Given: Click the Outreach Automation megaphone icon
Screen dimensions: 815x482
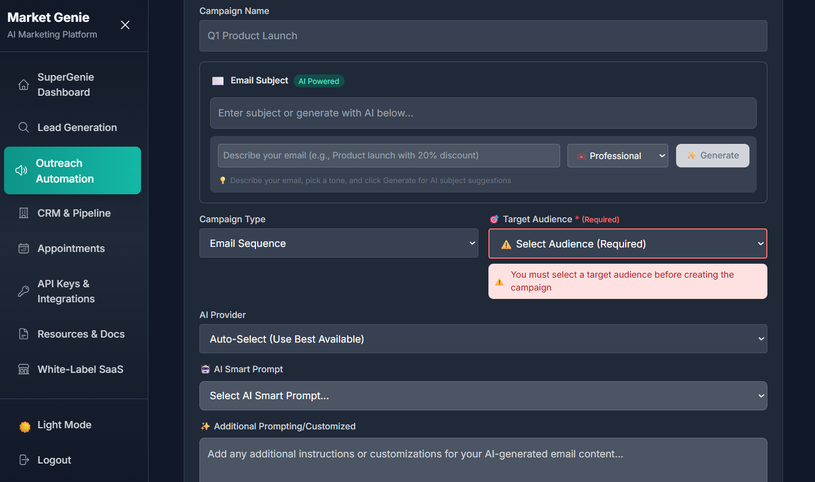Looking at the screenshot, I should (21, 171).
